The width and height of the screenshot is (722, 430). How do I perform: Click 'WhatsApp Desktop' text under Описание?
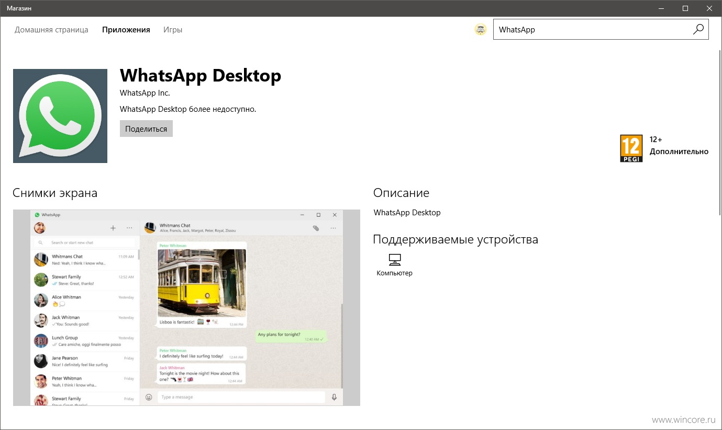[407, 213]
